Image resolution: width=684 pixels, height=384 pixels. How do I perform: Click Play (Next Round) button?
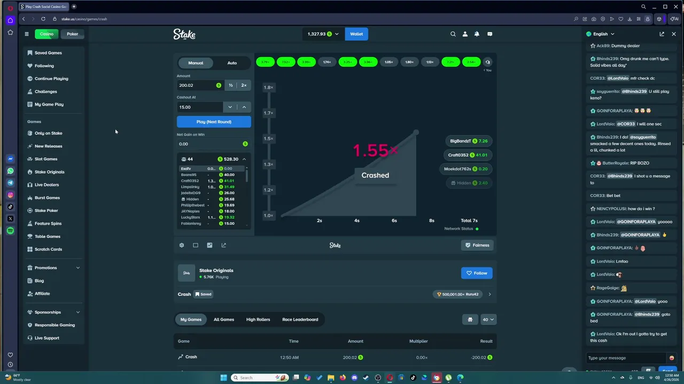pos(214,122)
